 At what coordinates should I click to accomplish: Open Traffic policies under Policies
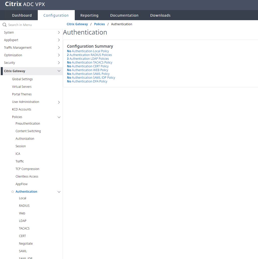(x=20, y=161)
